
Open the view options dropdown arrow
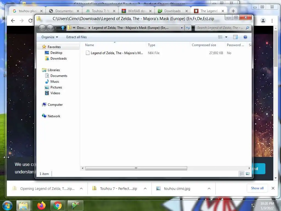[226, 37]
